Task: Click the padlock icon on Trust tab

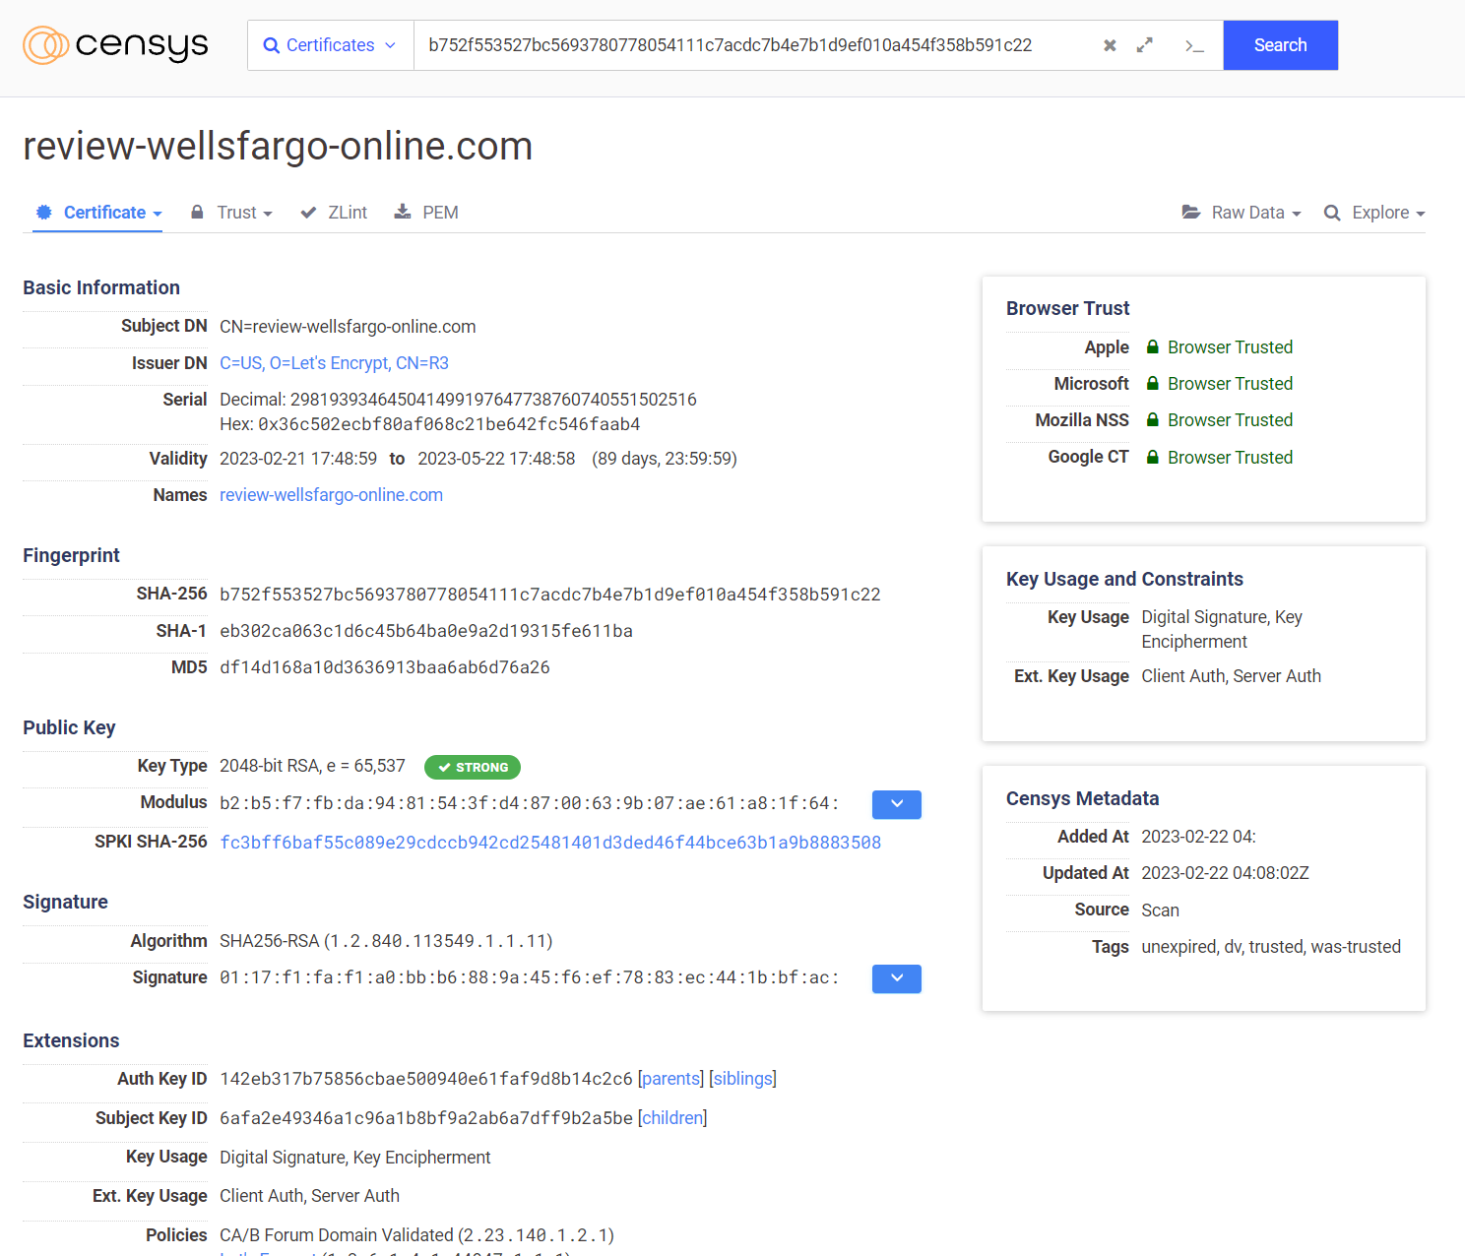Action: tap(197, 212)
